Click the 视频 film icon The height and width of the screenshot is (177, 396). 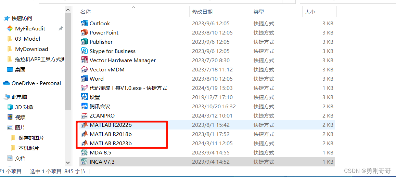pos(10,117)
